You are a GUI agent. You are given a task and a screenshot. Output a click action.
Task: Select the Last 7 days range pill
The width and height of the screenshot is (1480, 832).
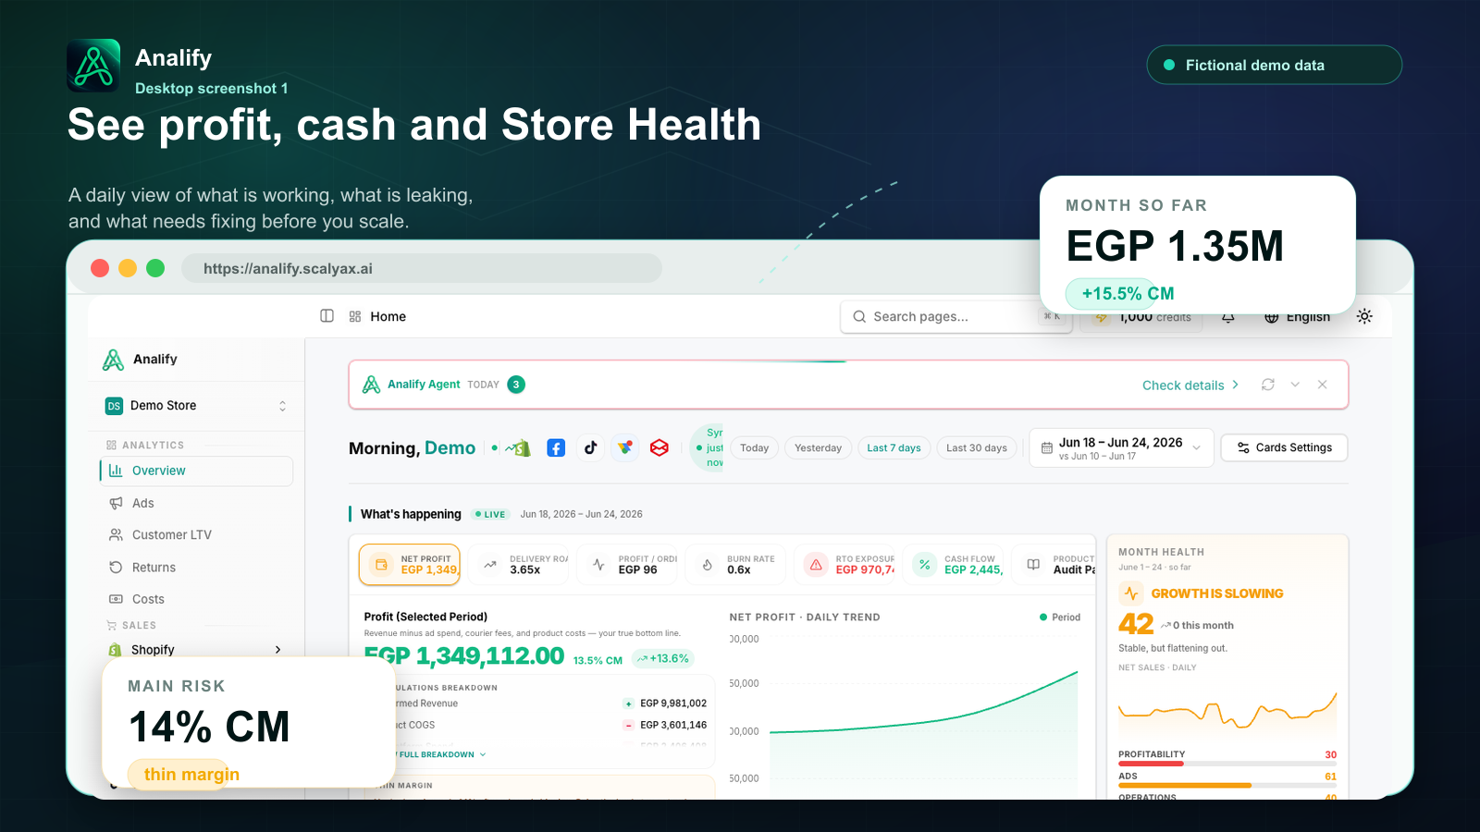point(894,448)
